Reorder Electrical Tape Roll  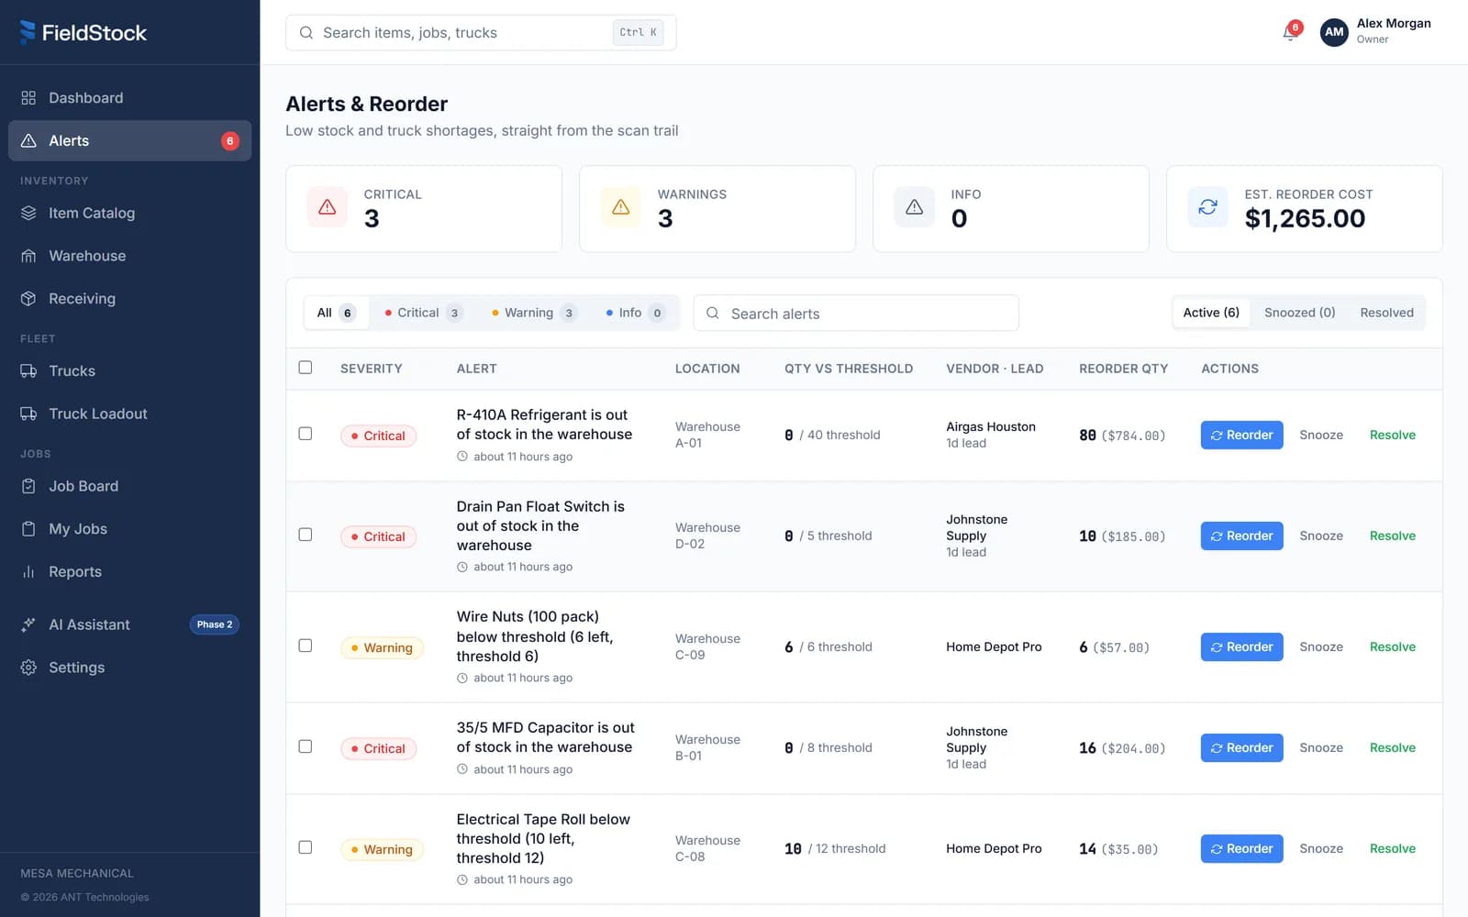pos(1241,848)
